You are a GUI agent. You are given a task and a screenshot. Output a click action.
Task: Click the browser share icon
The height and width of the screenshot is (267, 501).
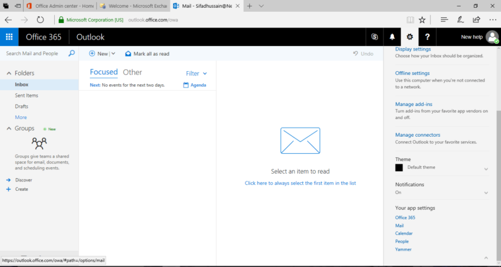point(476,20)
